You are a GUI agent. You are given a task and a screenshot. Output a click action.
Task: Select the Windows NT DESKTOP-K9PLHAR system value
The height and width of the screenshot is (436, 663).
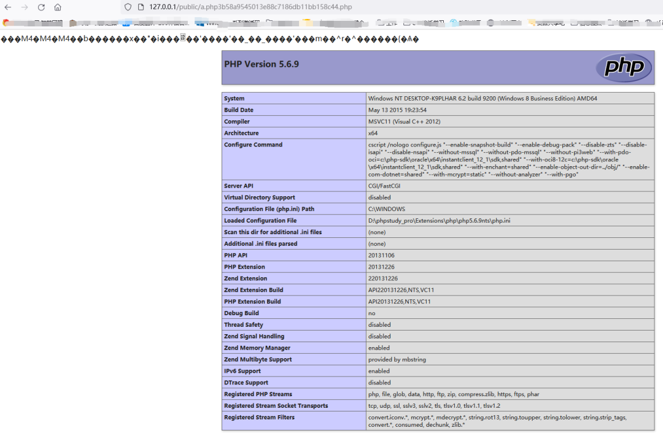(x=483, y=99)
